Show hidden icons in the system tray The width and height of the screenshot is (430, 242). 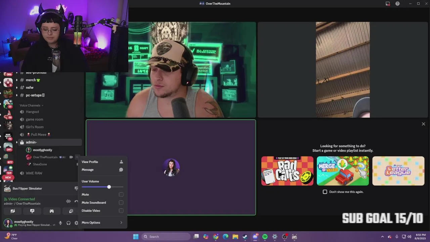[382, 237]
